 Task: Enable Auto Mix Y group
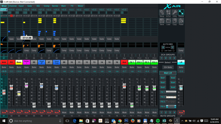tap(172, 47)
